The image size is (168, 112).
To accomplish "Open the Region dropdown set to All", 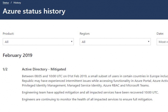I will click(115, 42).
